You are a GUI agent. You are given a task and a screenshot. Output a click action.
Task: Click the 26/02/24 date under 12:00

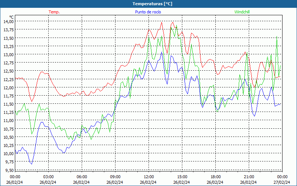pos(148,182)
